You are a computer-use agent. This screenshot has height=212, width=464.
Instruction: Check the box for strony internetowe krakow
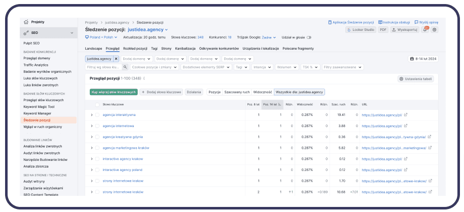pos(97,181)
